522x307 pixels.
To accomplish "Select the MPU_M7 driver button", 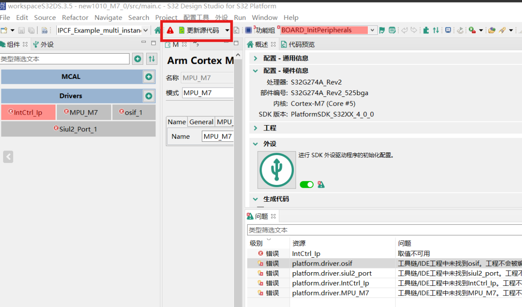I will tap(84, 112).
